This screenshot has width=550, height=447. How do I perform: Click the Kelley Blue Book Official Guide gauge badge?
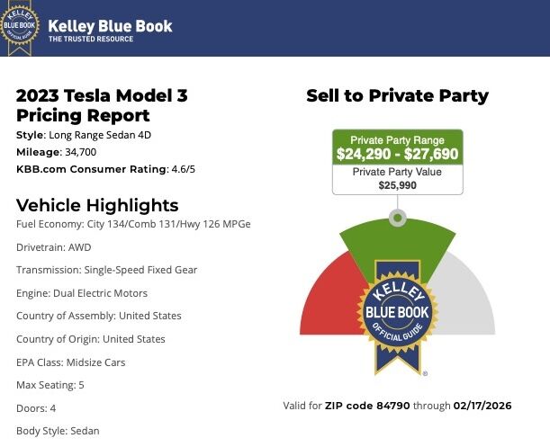[x=397, y=321]
